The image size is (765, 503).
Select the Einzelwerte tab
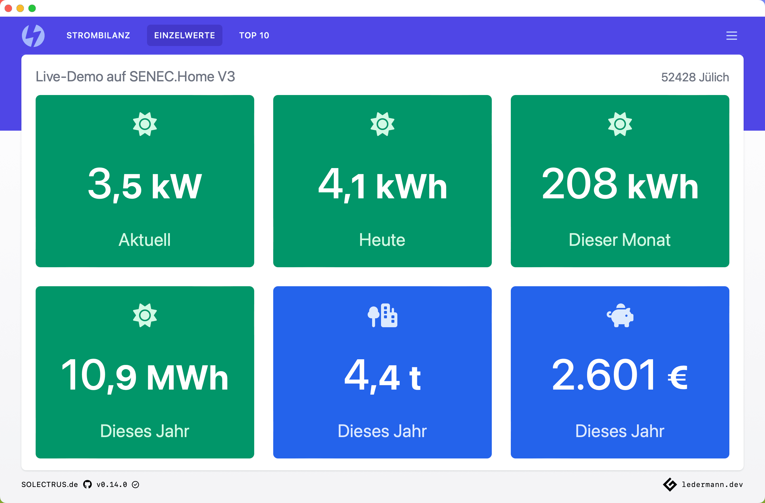(184, 35)
